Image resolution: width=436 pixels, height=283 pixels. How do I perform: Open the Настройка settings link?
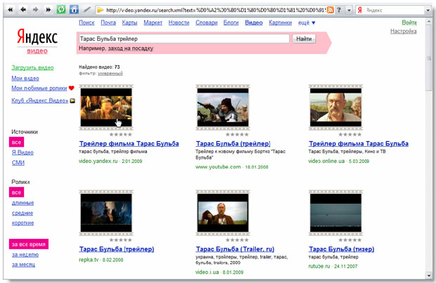pyautogui.click(x=404, y=31)
